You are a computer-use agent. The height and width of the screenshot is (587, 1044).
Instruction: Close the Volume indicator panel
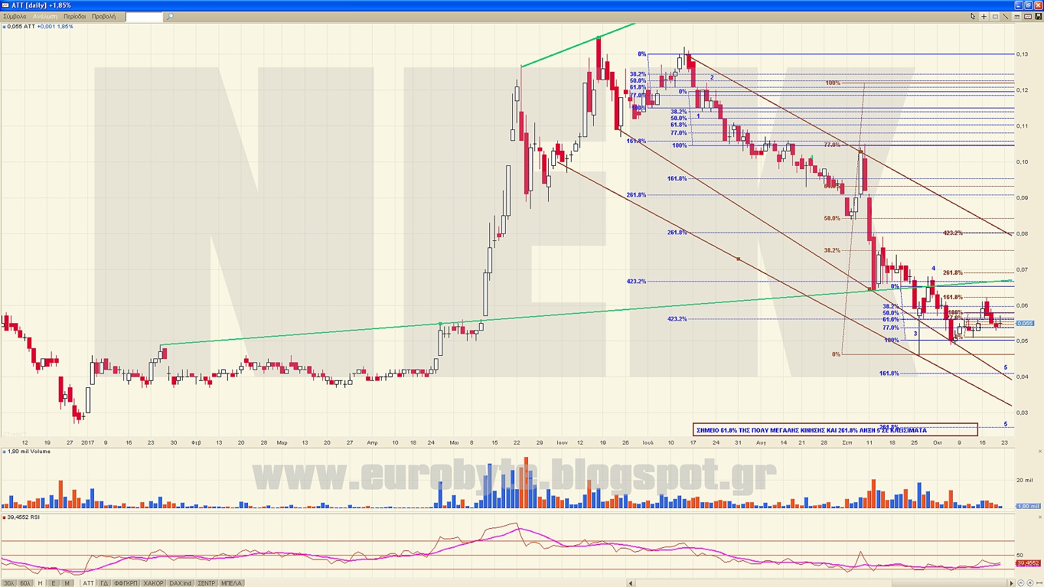[1040, 451]
